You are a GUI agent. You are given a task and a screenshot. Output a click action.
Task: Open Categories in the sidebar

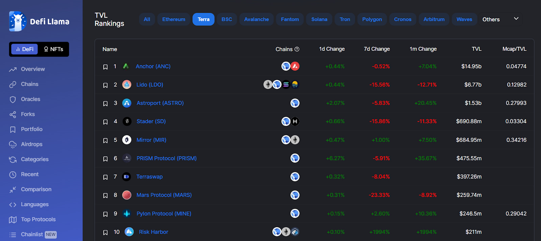pyautogui.click(x=29, y=159)
